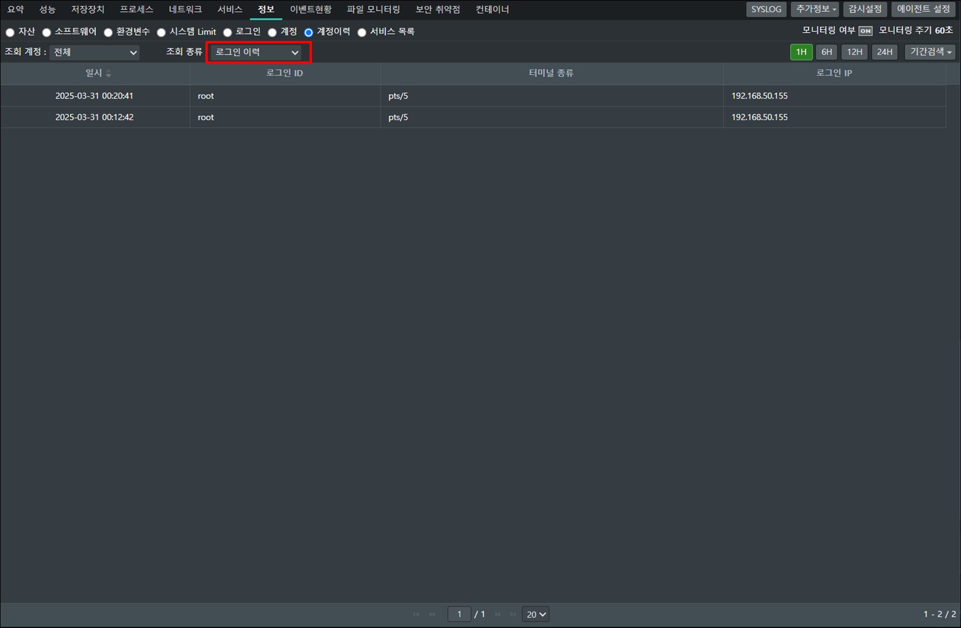961x628 pixels.
Task: Open 에이전트 설정 button
Action: pyautogui.click(x=923, y=9)
